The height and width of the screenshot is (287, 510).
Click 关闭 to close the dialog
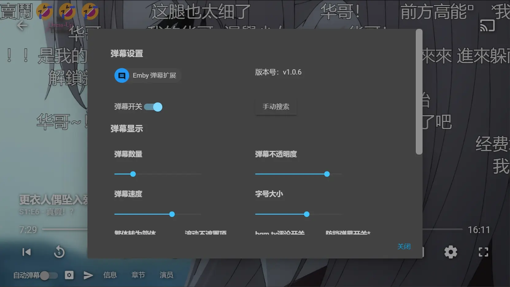404,247
